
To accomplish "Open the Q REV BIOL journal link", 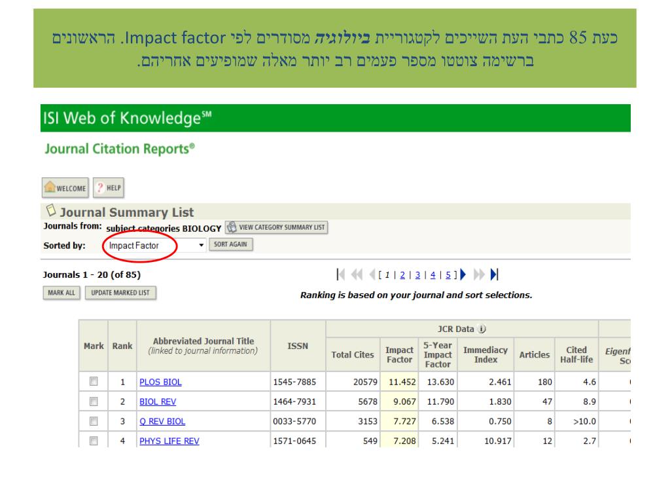I will pyautogui.click(x=162, y=421).
